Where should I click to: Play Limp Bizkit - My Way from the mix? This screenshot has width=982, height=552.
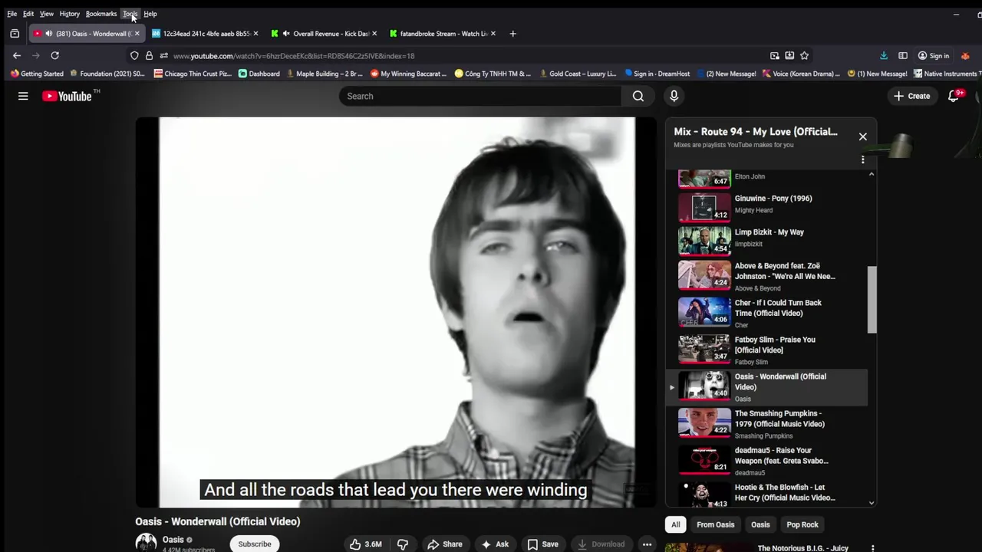(767, 241)
